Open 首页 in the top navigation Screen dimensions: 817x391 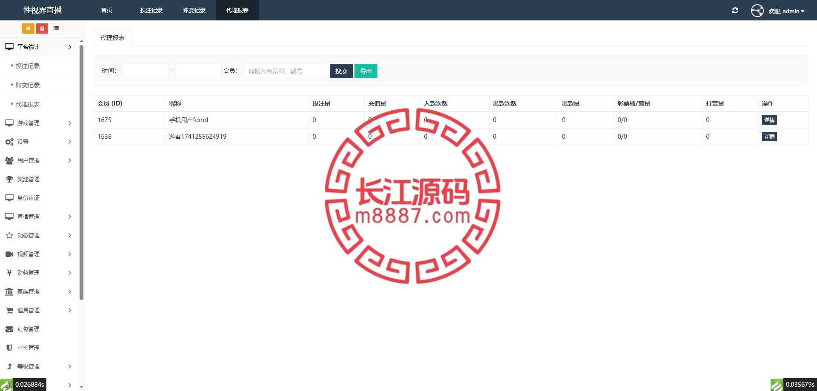click(106, 10)
